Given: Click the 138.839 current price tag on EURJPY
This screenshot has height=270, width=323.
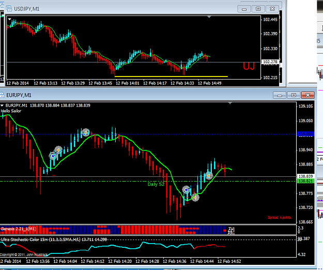Looking at the screenshot, I should [x=306, y=176].
